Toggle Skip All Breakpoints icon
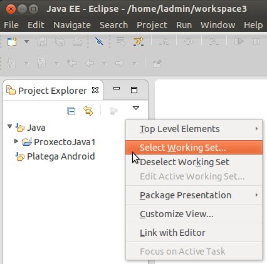 pyautogui.click(x=99, y=41)
